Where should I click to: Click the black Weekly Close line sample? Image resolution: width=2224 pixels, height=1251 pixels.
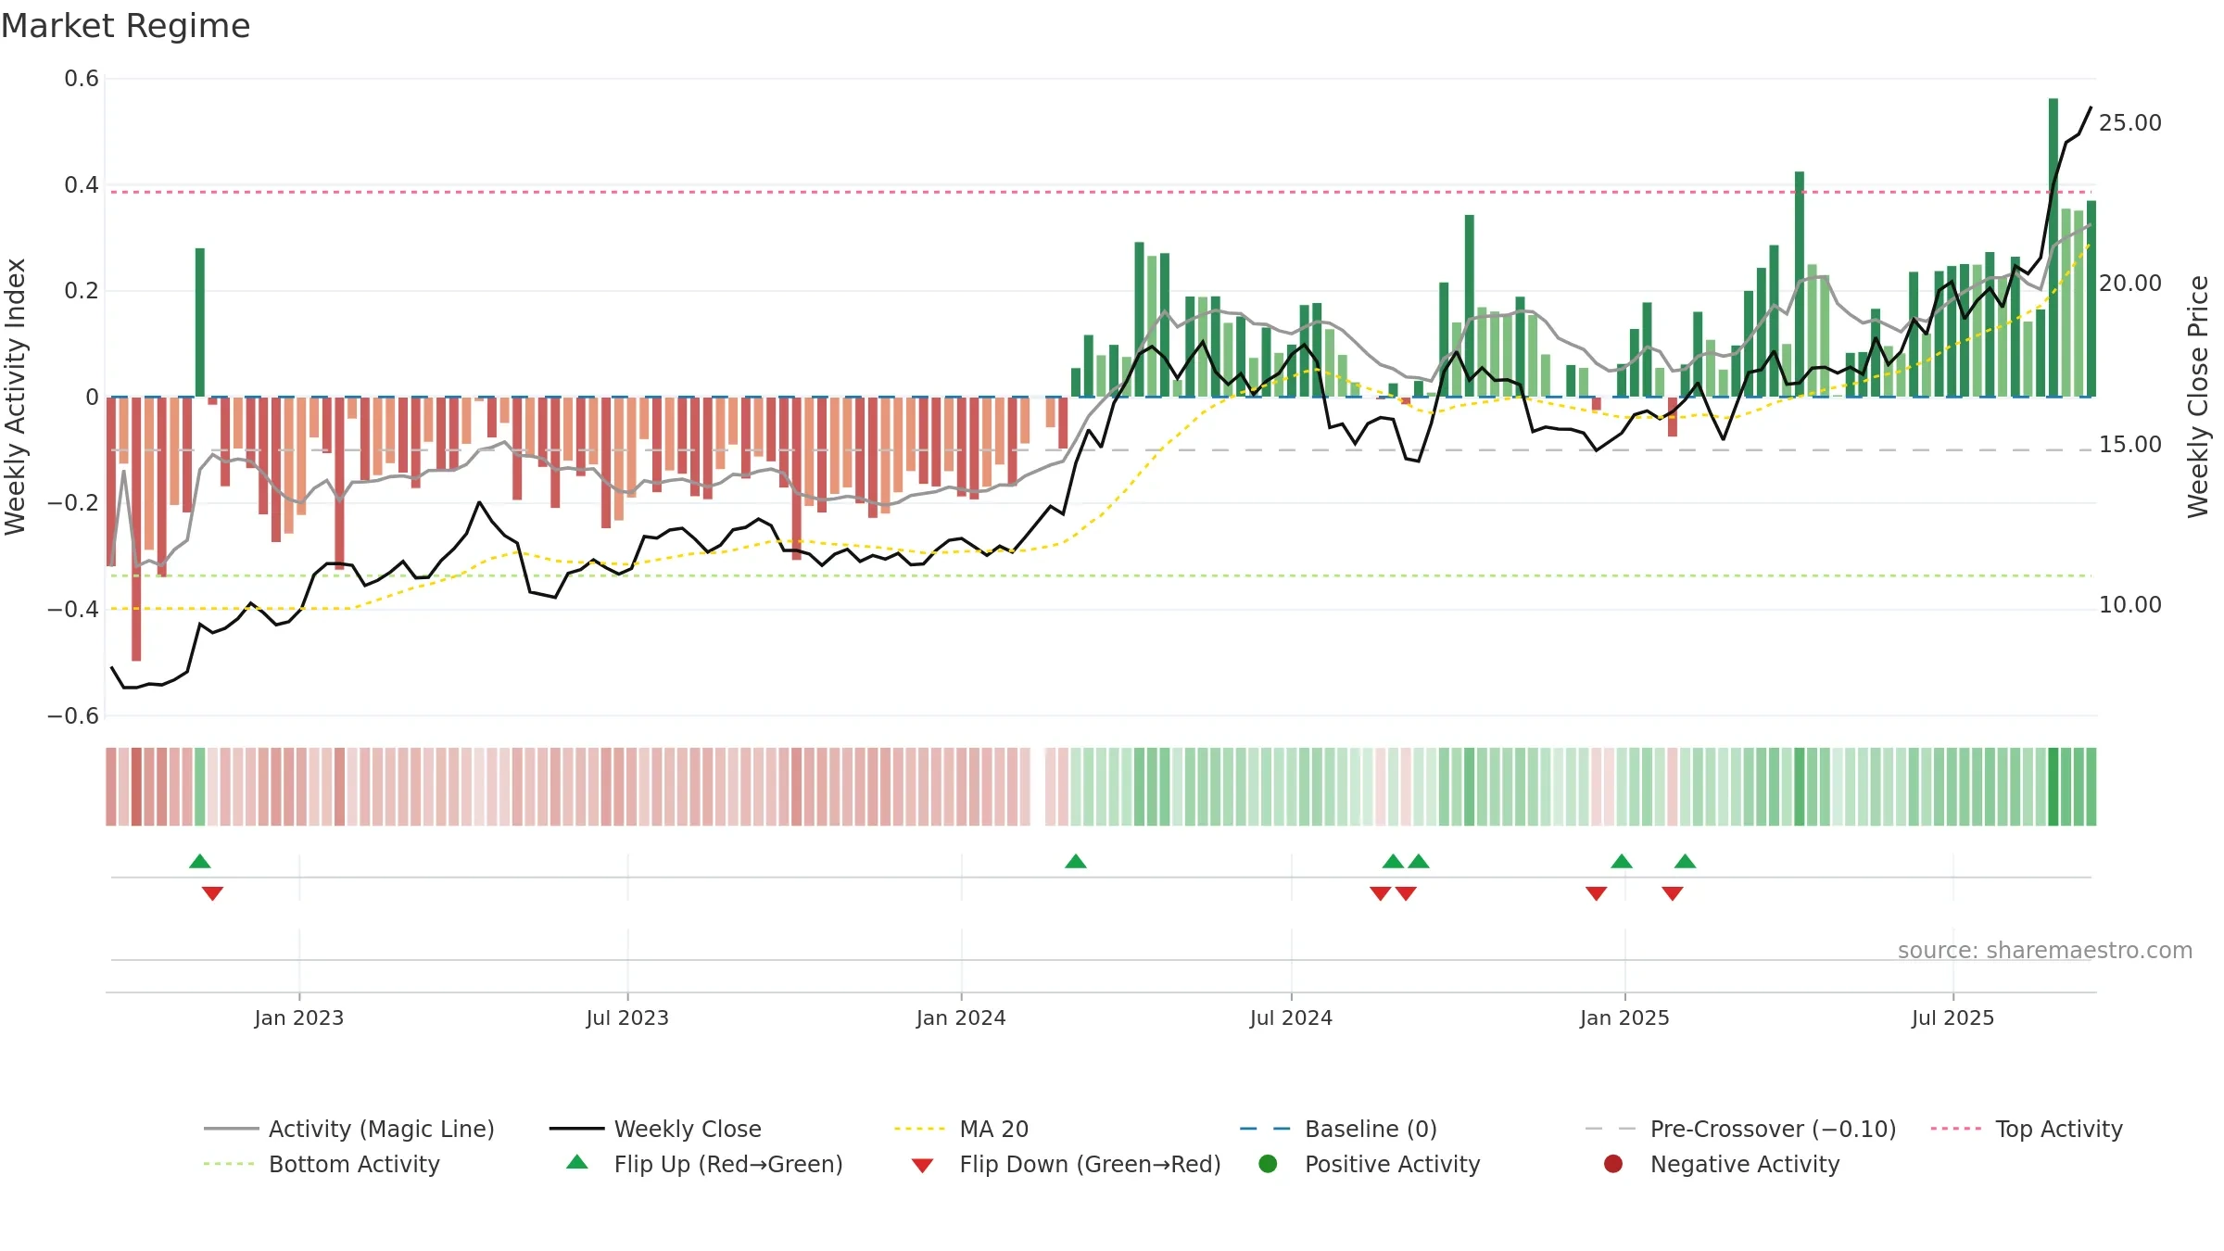pyautogui.click(x=576, y=1129)
